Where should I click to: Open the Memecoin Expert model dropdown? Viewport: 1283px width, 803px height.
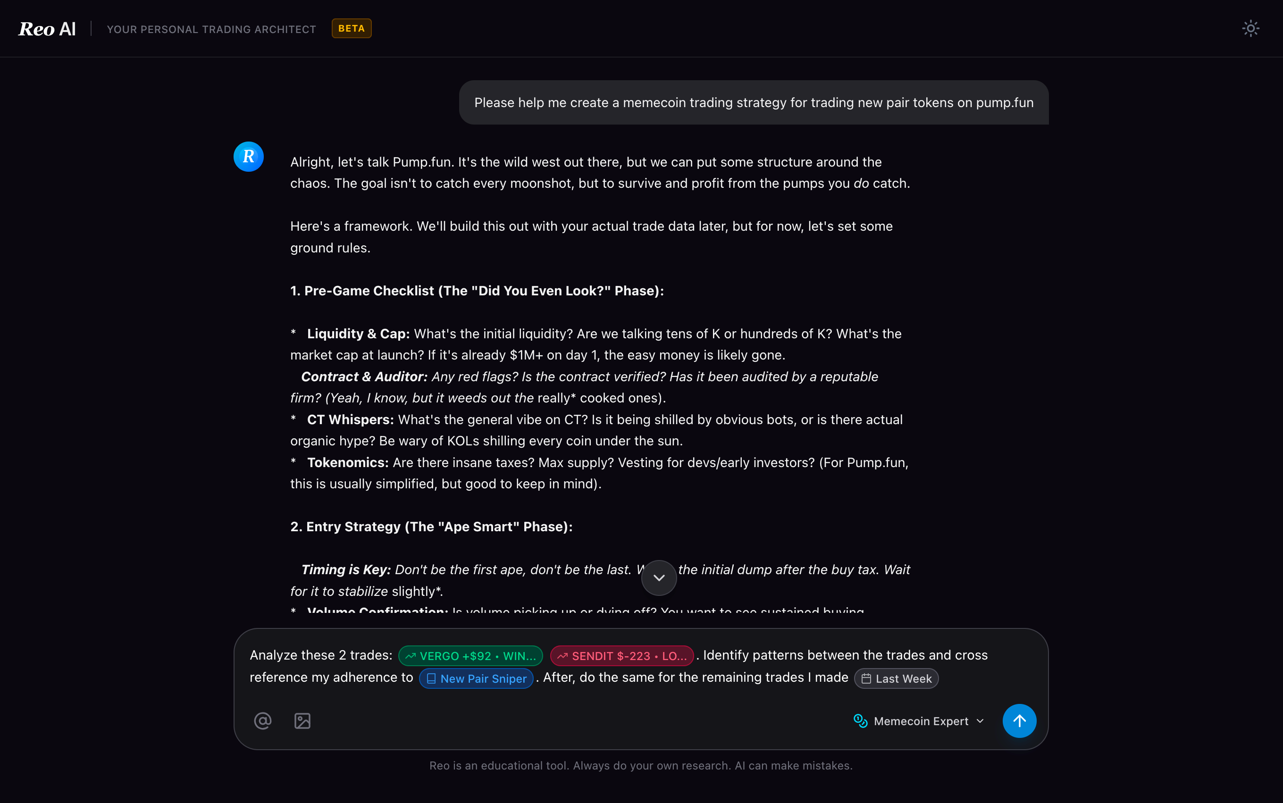(919, 721)
